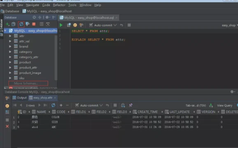The image size is (238, 148).
Task: Go to the first page of results
Action: point(15,105)
